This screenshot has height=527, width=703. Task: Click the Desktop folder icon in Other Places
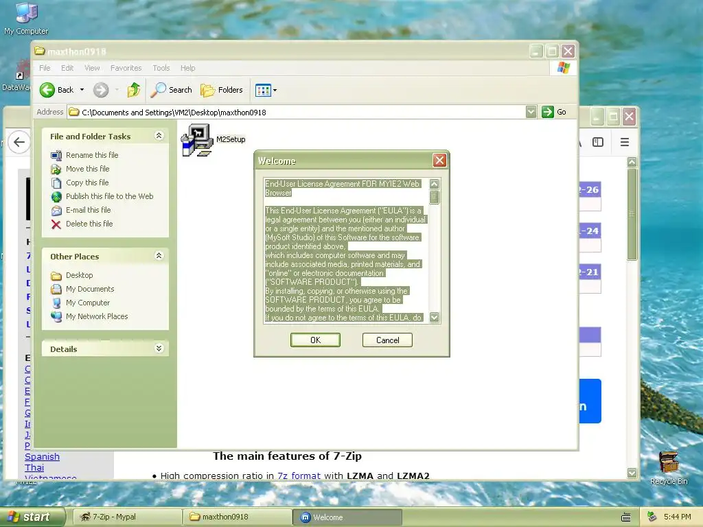[56, 276]
